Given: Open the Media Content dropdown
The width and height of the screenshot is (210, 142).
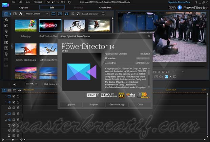Looking at the screenshot, I should click(37, 14).
